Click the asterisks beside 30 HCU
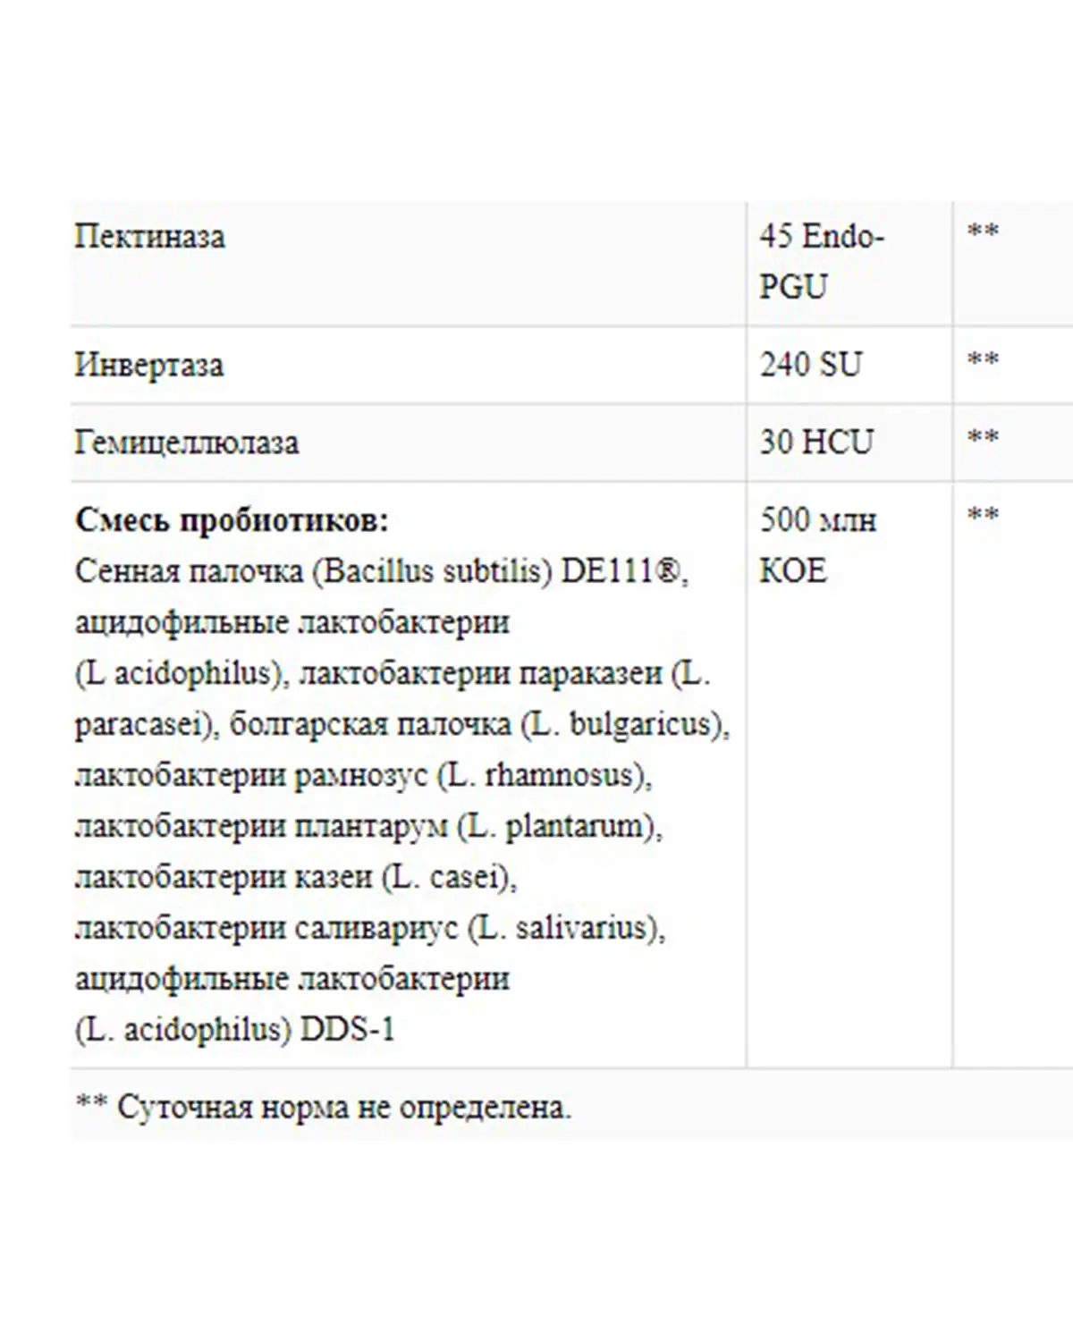The image size is (1073, 1341). tap(983, 438)
